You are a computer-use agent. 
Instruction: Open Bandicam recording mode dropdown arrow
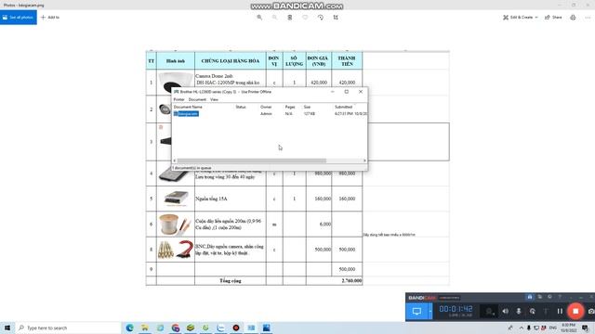[x=430, y=312]
